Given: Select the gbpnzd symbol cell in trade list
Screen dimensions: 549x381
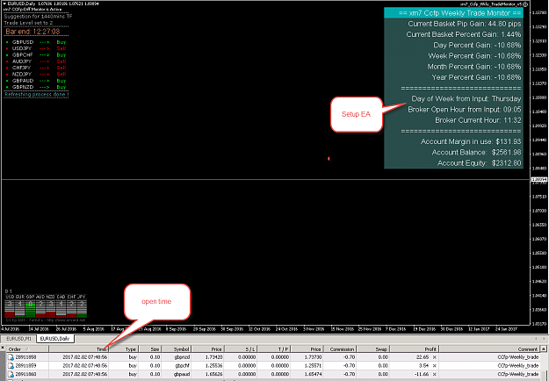Looking at the screenshot, I should coord(177,357).
